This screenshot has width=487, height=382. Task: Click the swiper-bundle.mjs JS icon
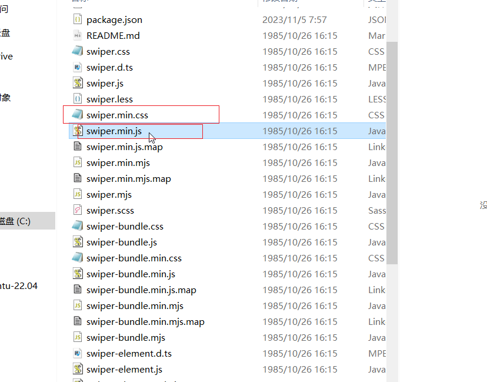tap(78, 337)
